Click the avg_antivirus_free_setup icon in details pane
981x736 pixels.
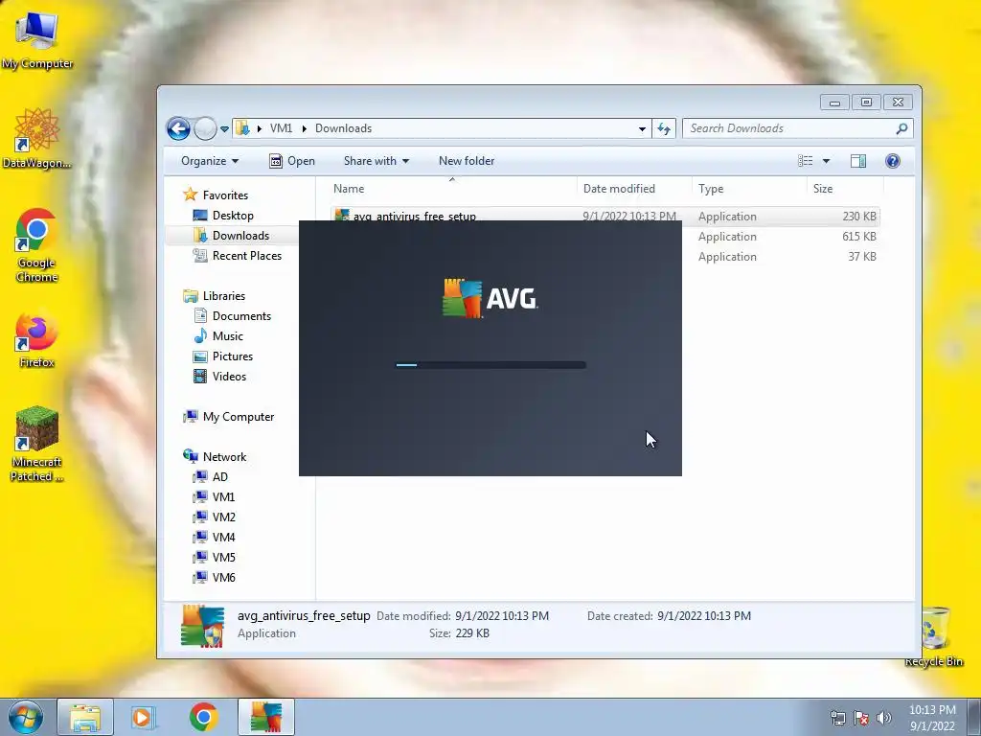(202, 625)
